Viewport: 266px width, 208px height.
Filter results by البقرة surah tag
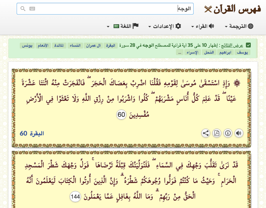click(x=110, y=45)
